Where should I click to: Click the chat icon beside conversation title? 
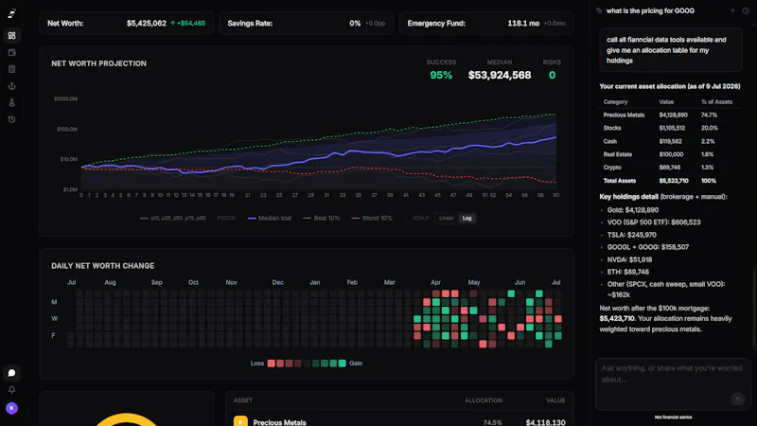(x=599, y=10)
